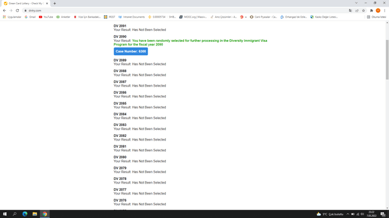Viewport: 389px width, 218px height.
Task: Open a new browser tab with plus
Action: [55, 4]
